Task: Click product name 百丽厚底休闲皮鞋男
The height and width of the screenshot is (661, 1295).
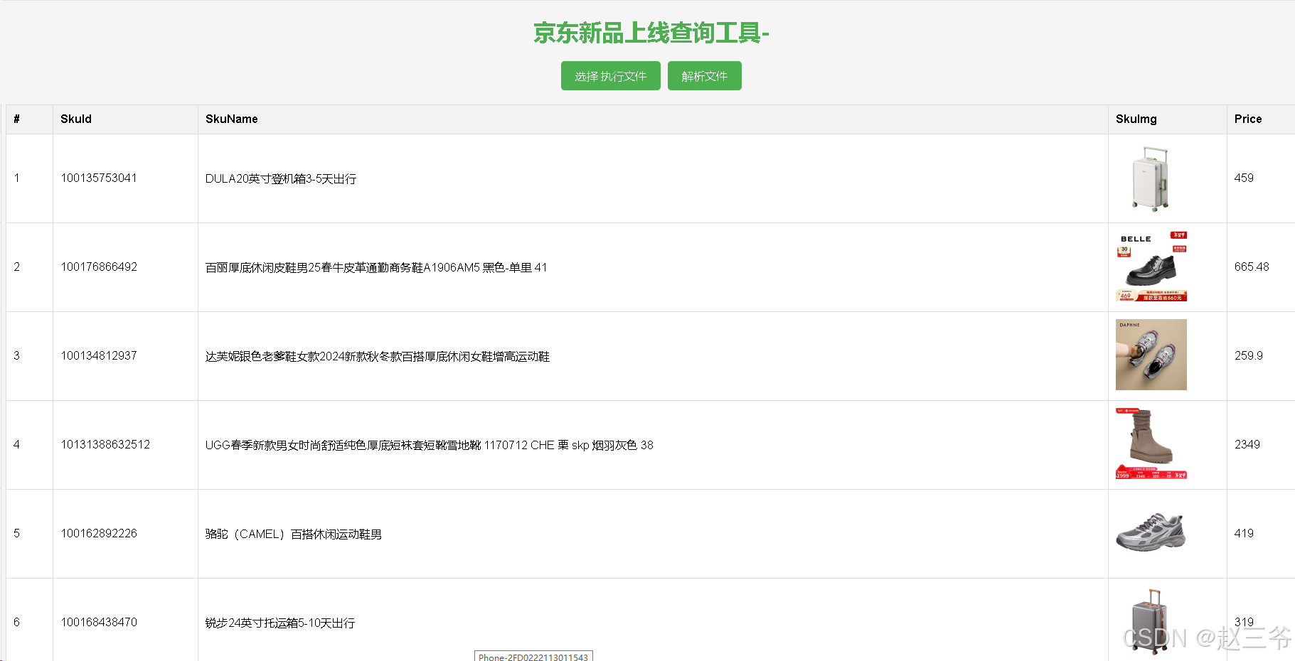Action: (x=376, y=267)
